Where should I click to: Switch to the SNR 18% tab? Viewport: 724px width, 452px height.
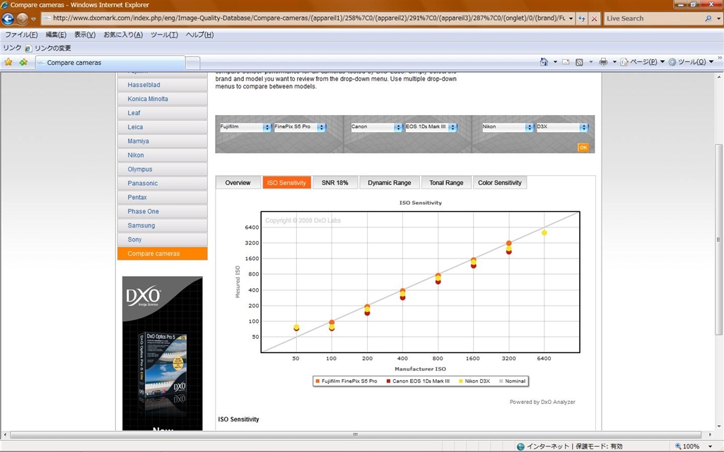click(x=334, y=183)
